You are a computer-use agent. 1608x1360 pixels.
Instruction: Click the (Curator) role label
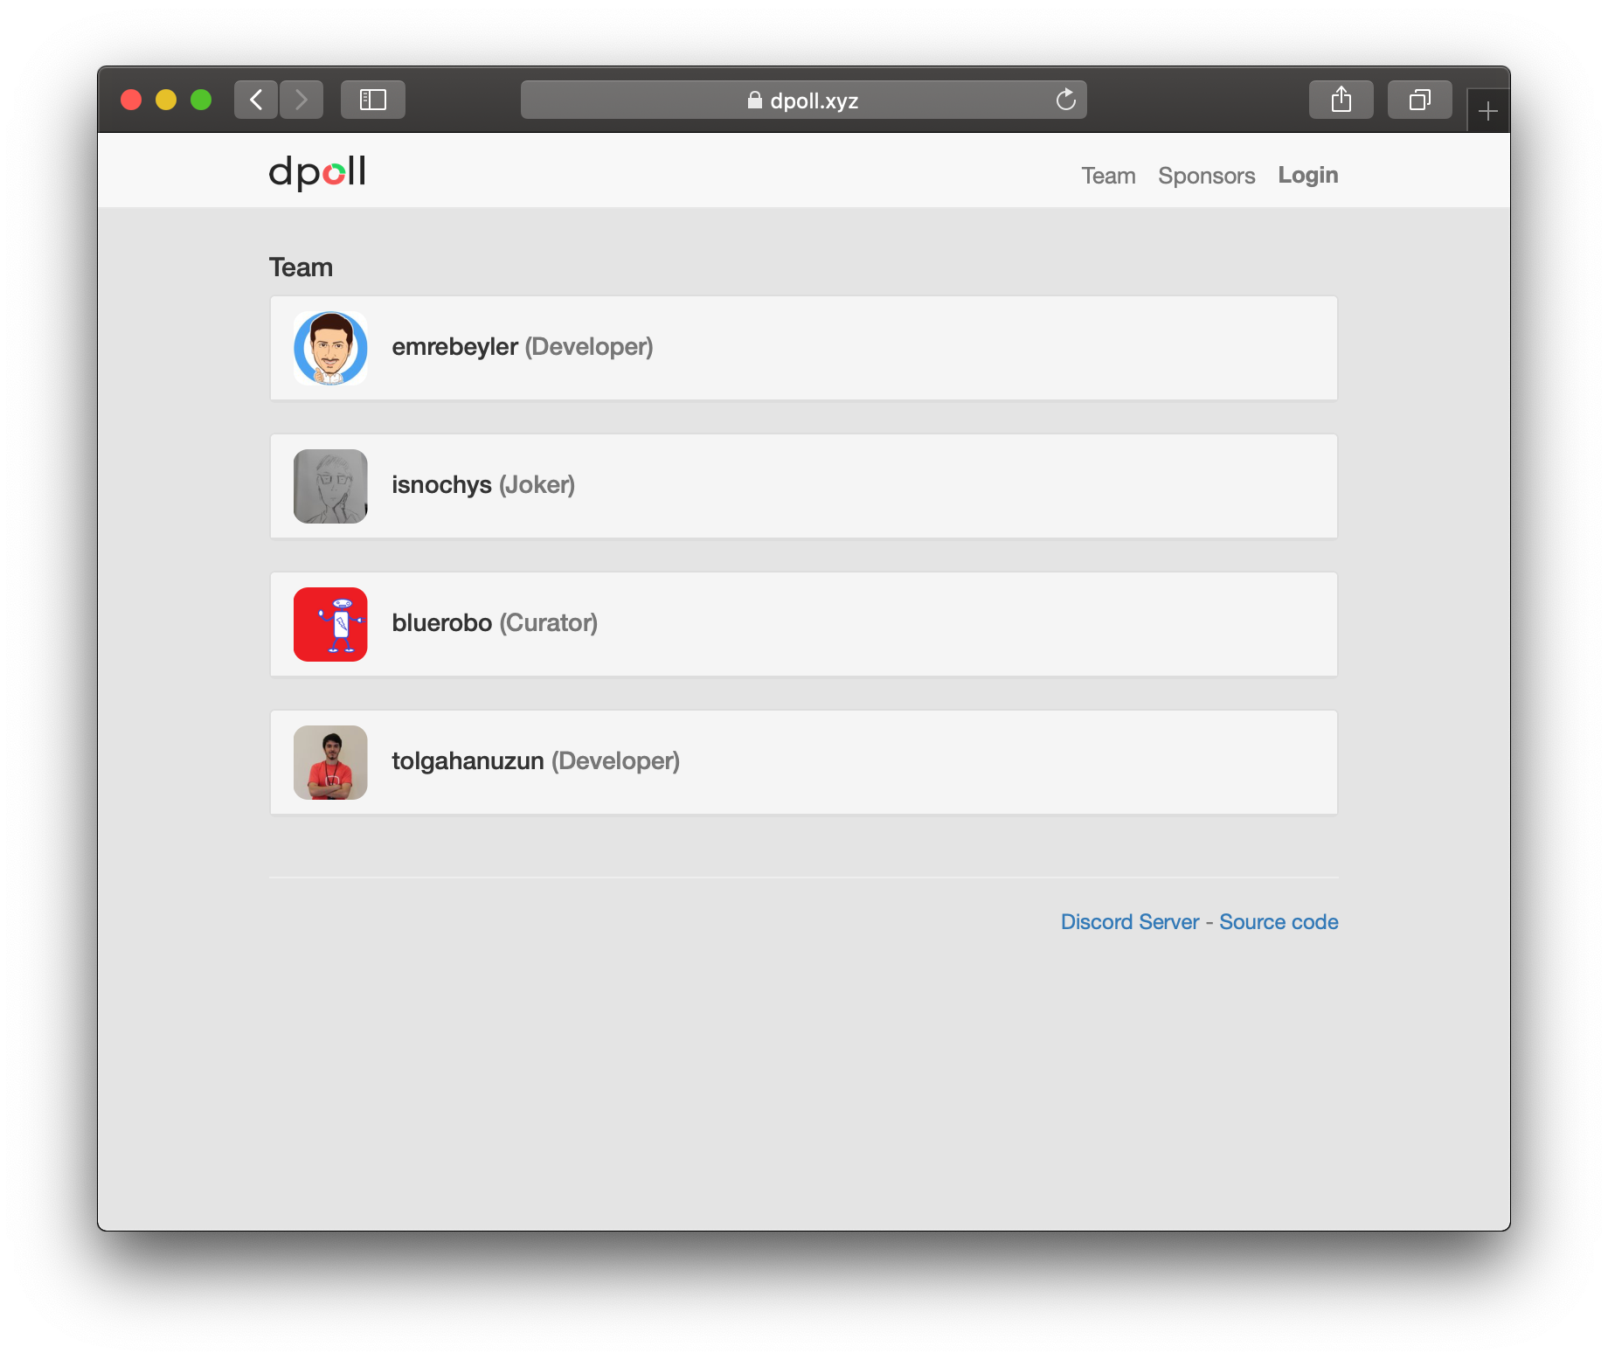(x=549, y=623)
